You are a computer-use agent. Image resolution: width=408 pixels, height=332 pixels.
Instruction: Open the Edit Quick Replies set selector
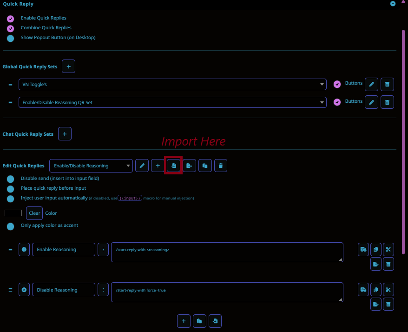91,166
